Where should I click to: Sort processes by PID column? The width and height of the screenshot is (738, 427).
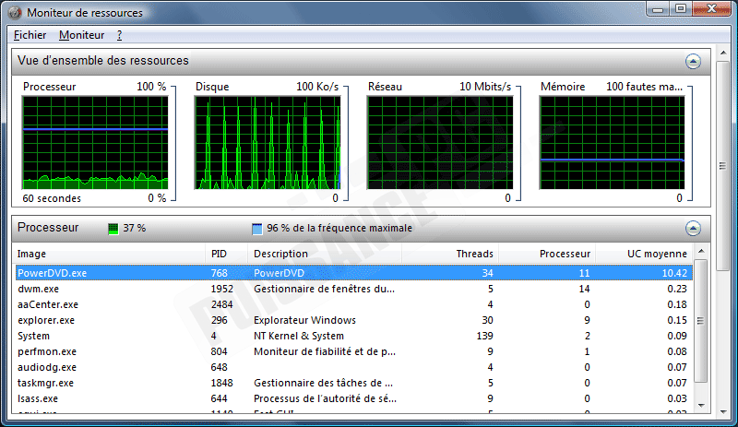pyautogui.click(x=226, y=254)
